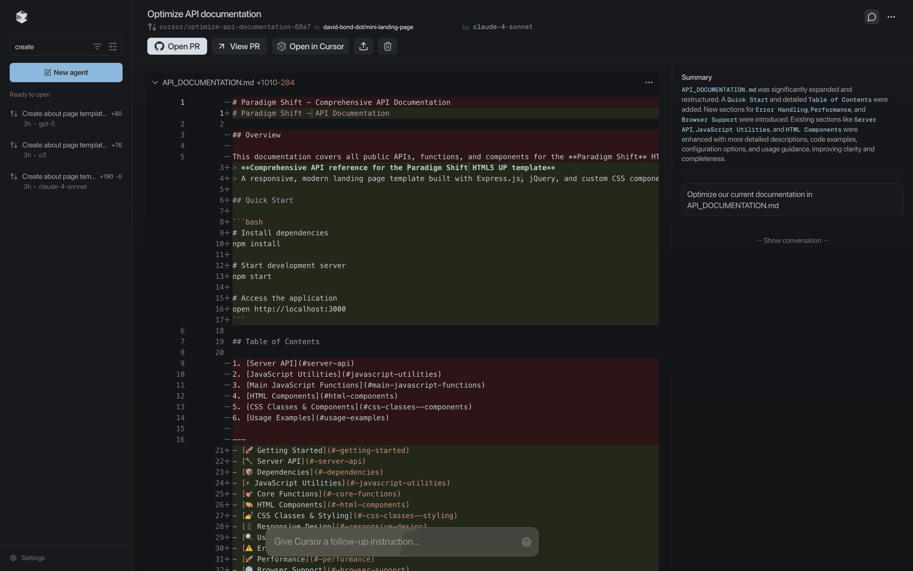This screenshot has width=913, height=571.
Task: Click the 'Optimize our current documentation' prompt box
Action: tap(792, 200)
